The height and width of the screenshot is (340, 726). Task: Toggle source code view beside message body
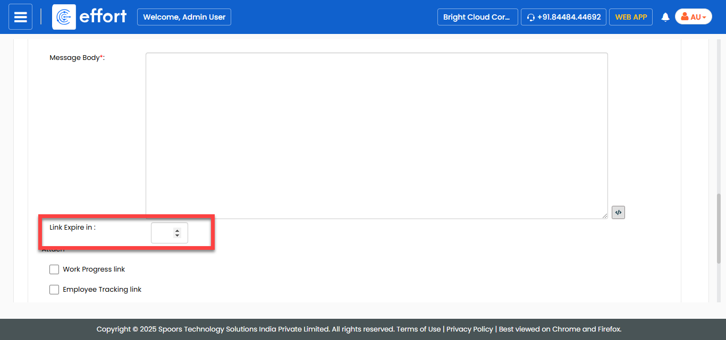(x=618, y=212)
